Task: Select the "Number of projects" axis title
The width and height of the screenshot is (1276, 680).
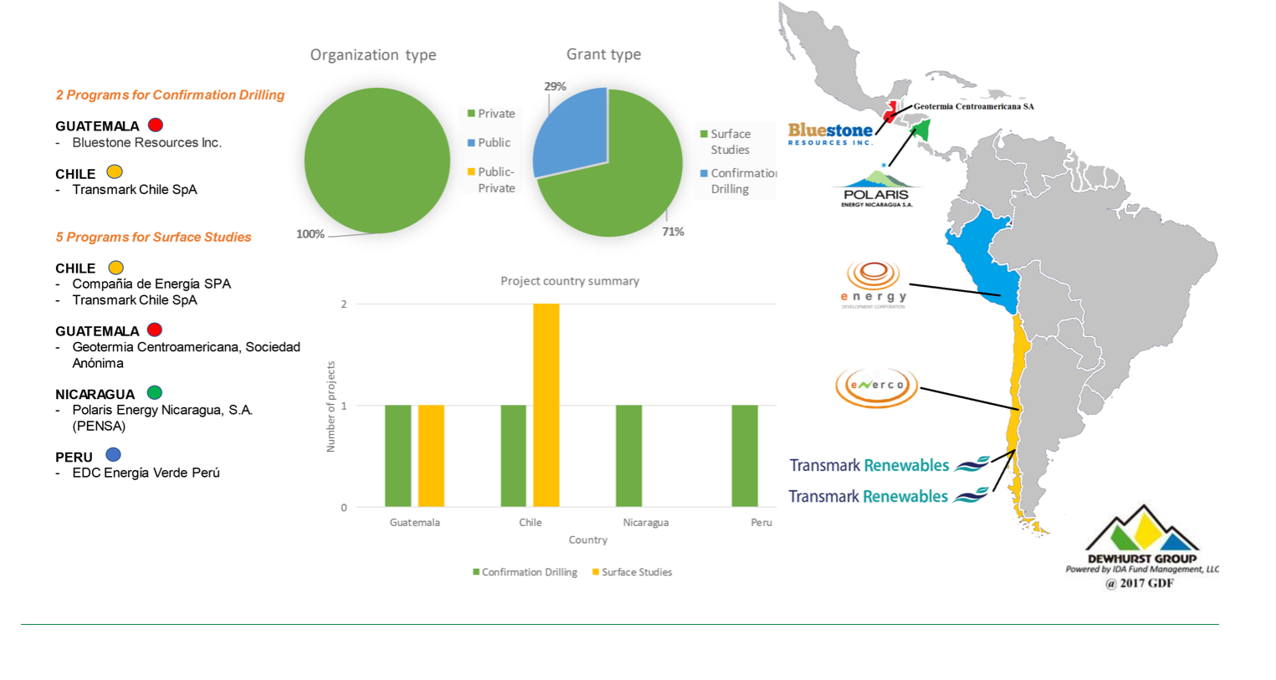Action: (331, 406)
